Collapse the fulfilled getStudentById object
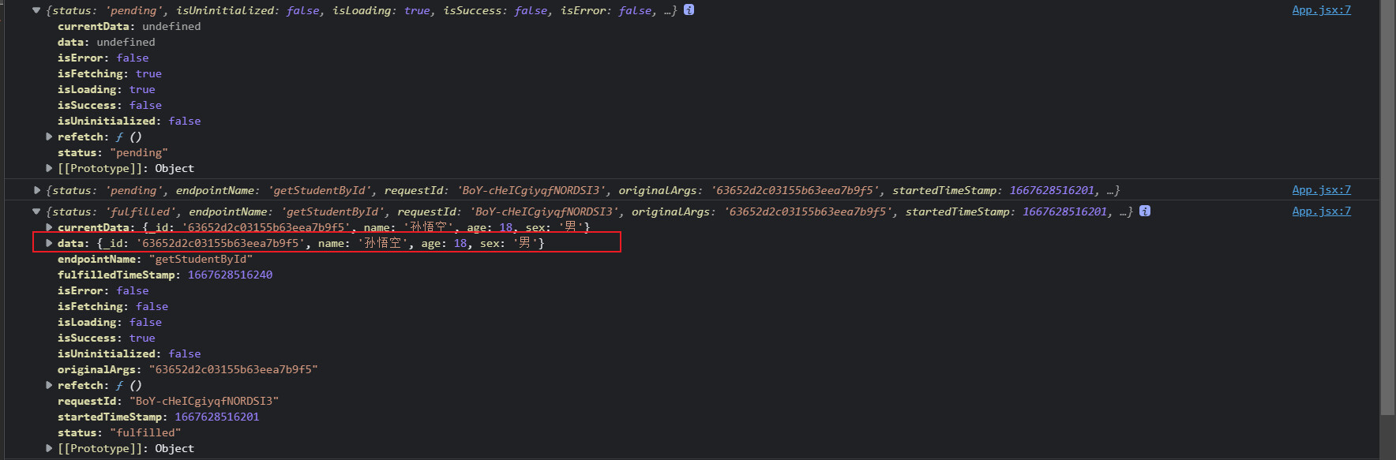 (x=36, y=211)
